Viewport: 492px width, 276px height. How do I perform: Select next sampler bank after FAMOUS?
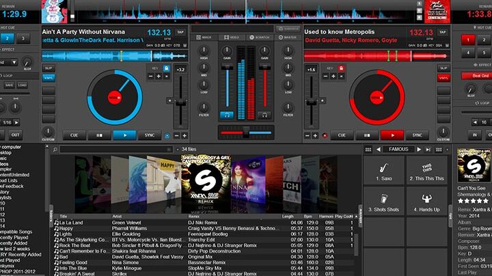pyautogui.click(x=419, y=150)
